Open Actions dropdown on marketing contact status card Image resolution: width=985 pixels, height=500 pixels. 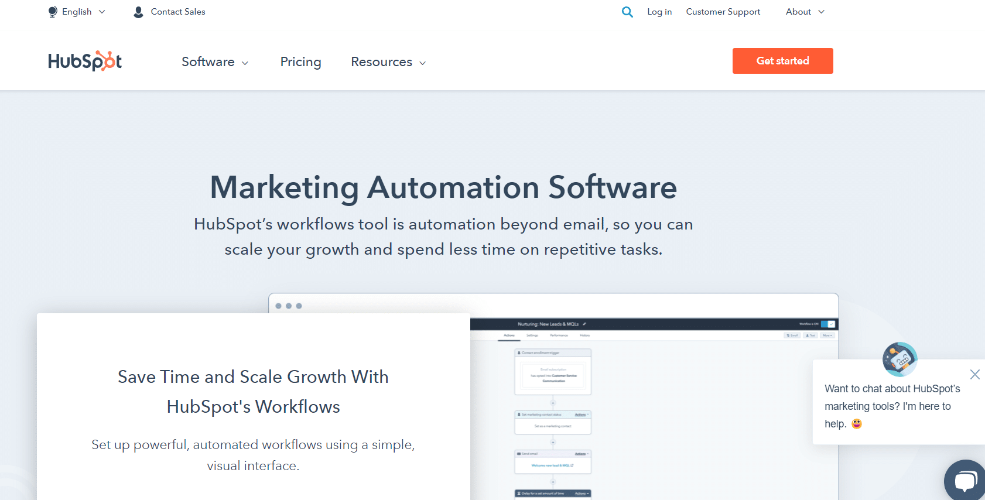(x=582, y=415)
